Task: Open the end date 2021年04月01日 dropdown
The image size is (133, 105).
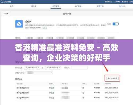Action: [53, 68]
